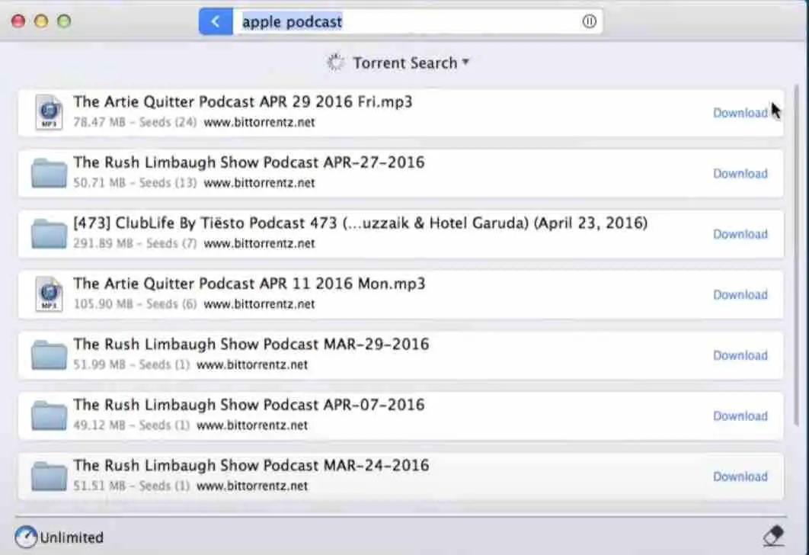This screenshot has width=809, height=555.
Task: Download ClubLife By Tiësto Podcast 473
Action: point(740,234)
